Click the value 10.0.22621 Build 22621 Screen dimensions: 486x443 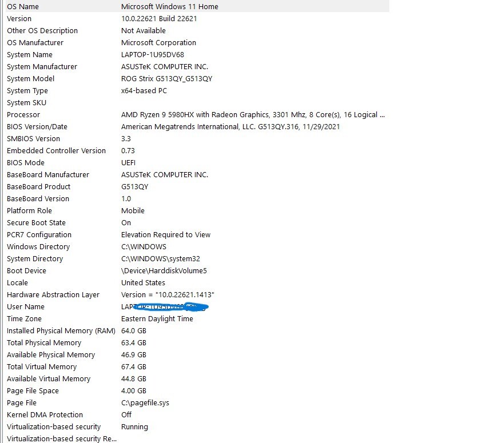[159, 19]
